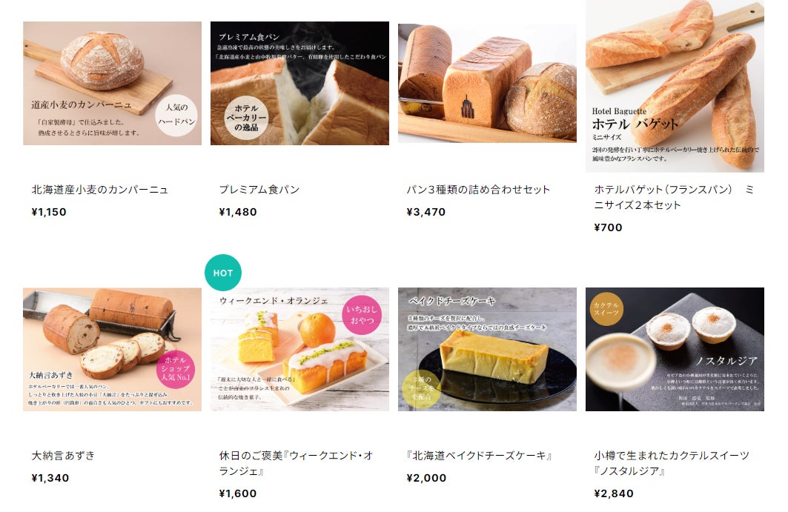Image resolution: width=788 pixels, height=512 pixels.
Task: Click the ¥2,840 price of Nostalgia
Action: pos(614,493)
